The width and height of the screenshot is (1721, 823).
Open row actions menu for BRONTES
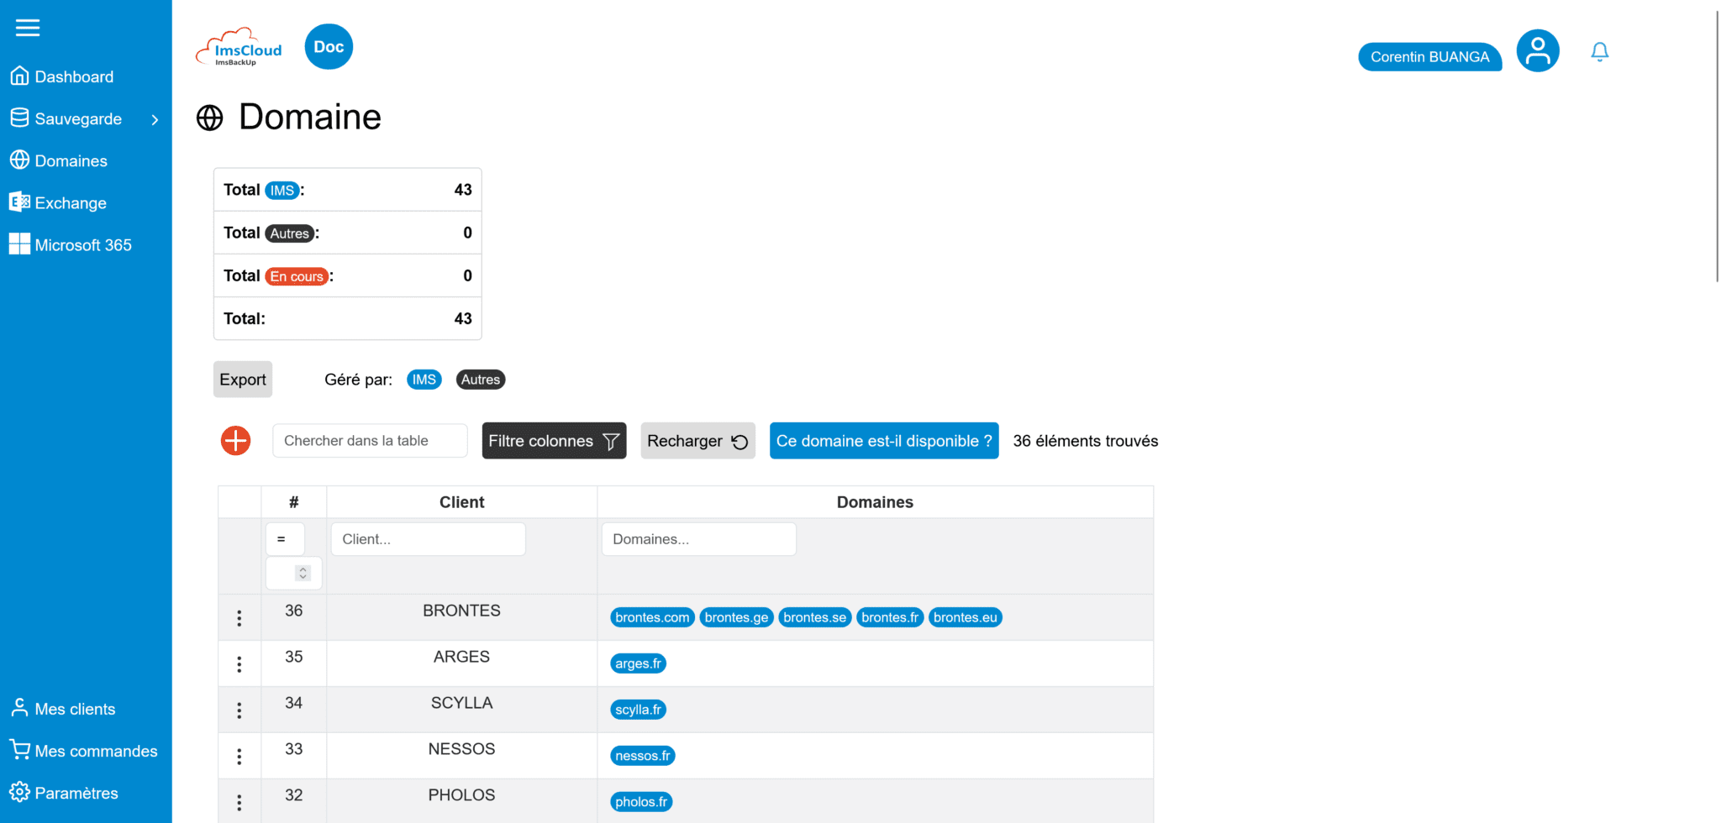pos(239,618)
